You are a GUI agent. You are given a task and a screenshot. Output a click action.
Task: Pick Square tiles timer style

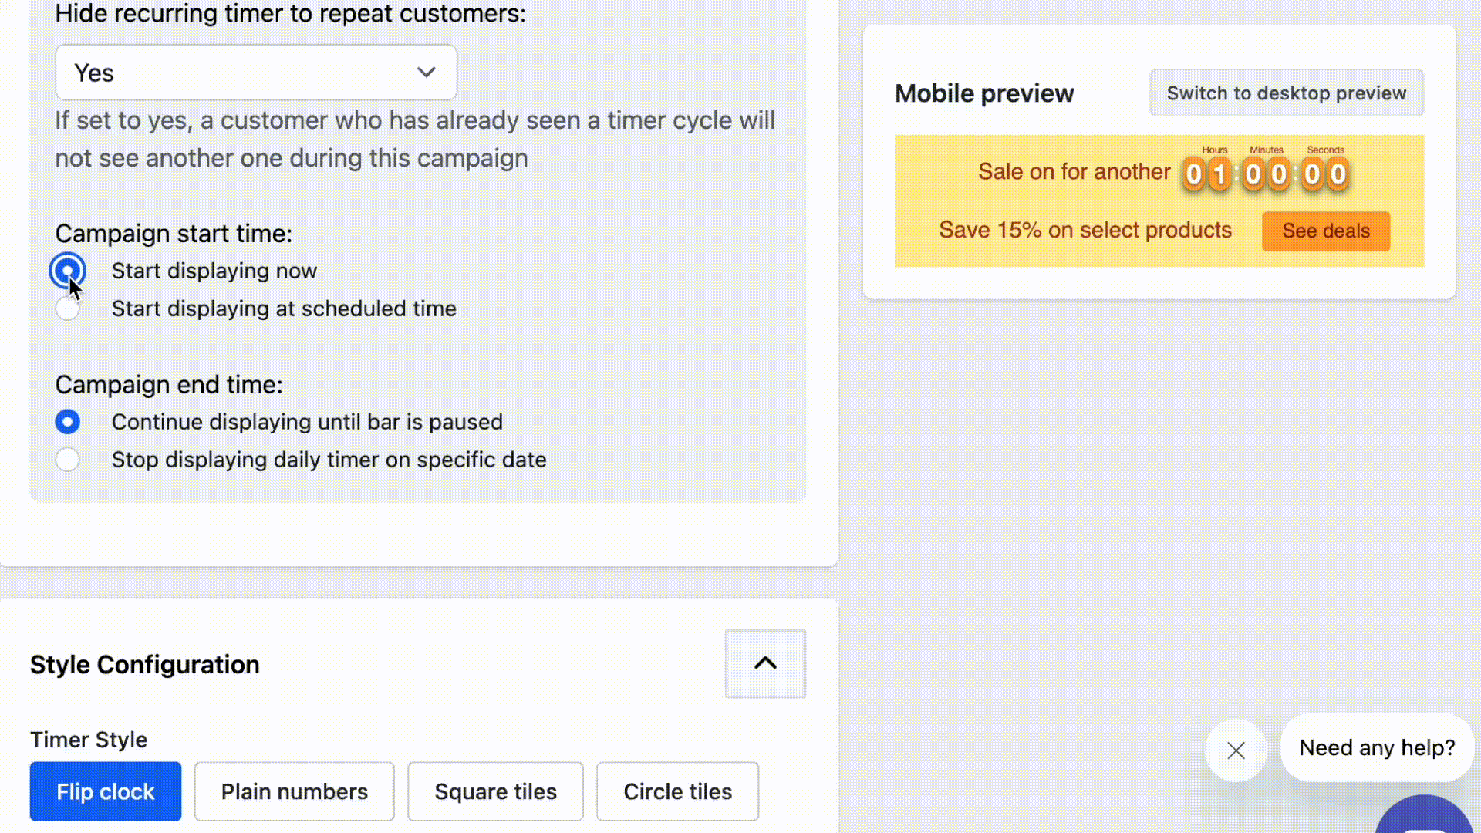point(495,791)
